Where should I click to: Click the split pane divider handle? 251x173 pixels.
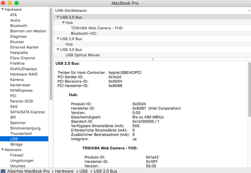pyautogui.click(x=152, y=59)
